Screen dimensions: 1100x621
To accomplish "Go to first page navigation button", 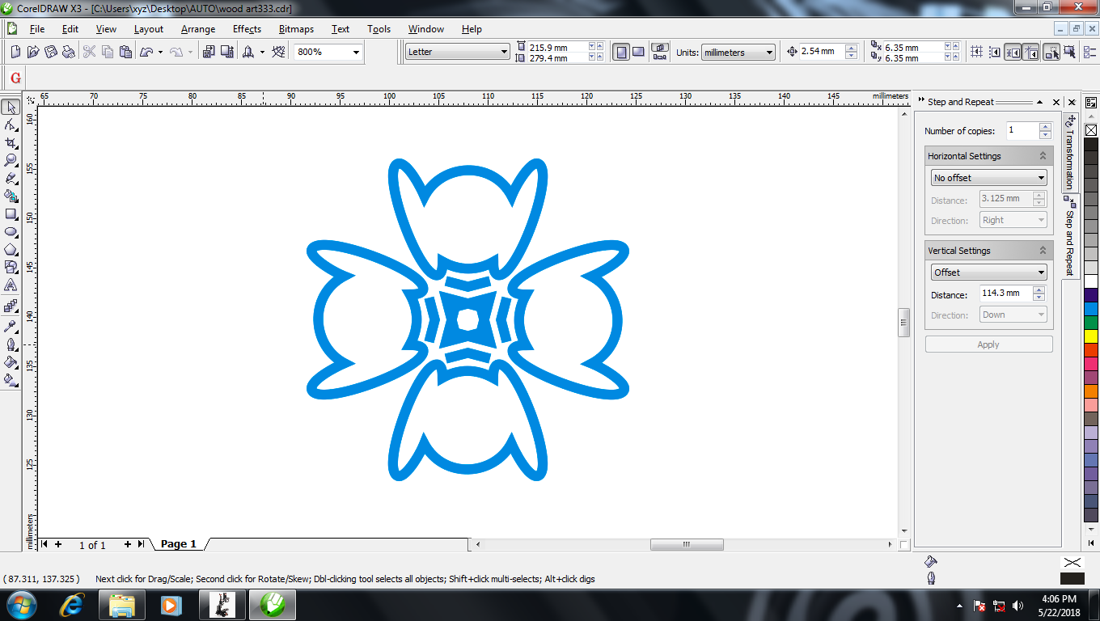I will pos(44,544).
